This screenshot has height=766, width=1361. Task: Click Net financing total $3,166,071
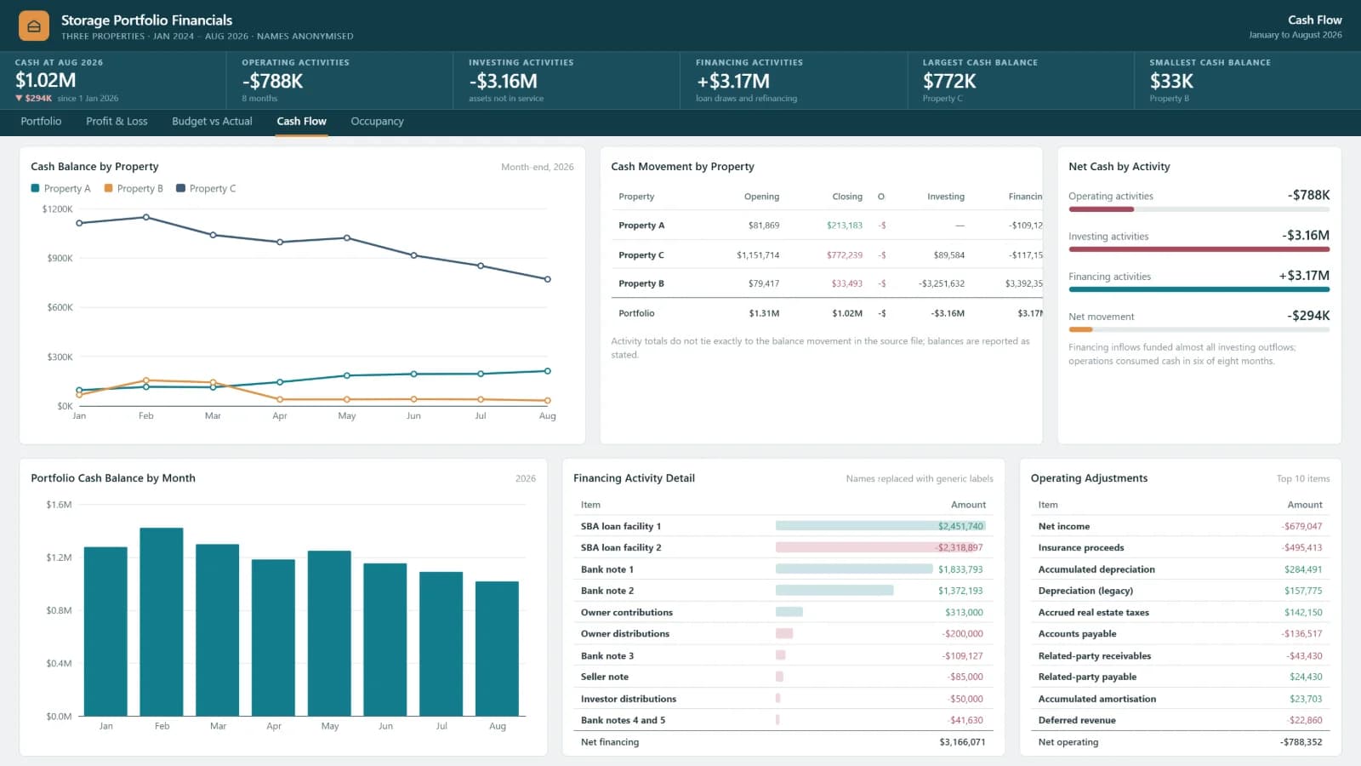click(962, 742)
